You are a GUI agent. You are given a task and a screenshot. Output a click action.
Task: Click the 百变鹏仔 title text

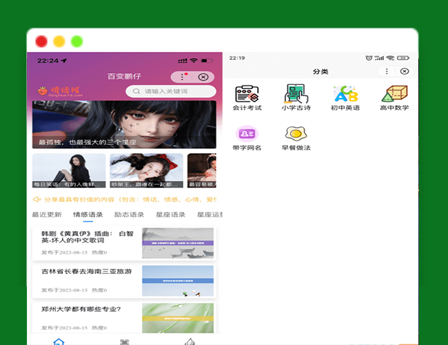[x=124, y=77]
